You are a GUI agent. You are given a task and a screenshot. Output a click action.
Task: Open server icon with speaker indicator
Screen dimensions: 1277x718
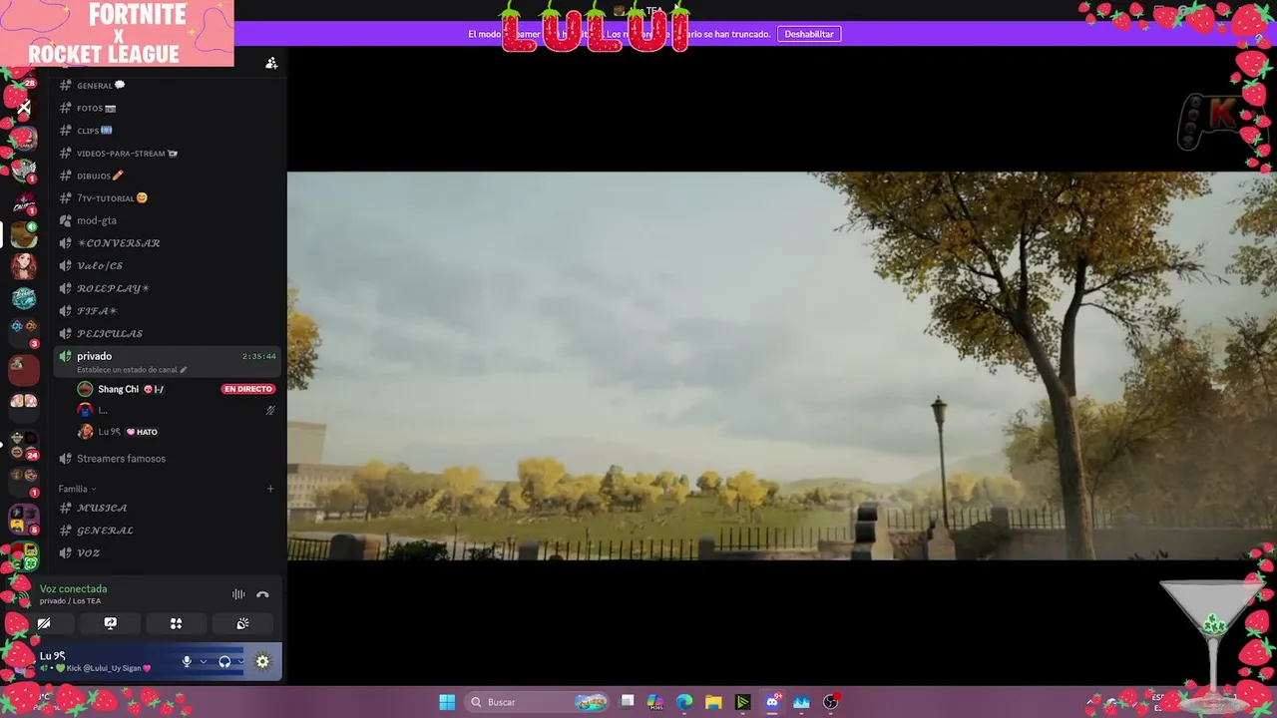(24, 235)
